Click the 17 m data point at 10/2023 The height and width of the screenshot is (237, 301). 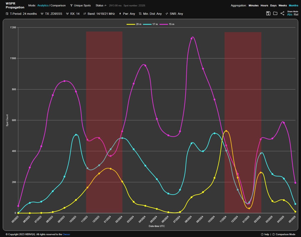76,135
